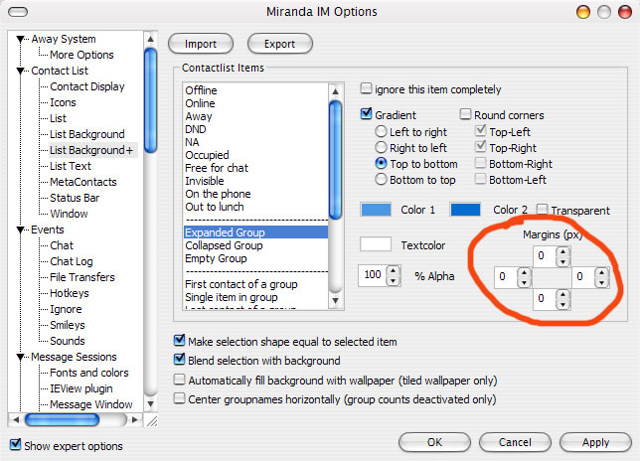The height and width of the screenshot is (461, 640).
Task: Collapse the Message Sessions tree node
Action: coord(20,358)
